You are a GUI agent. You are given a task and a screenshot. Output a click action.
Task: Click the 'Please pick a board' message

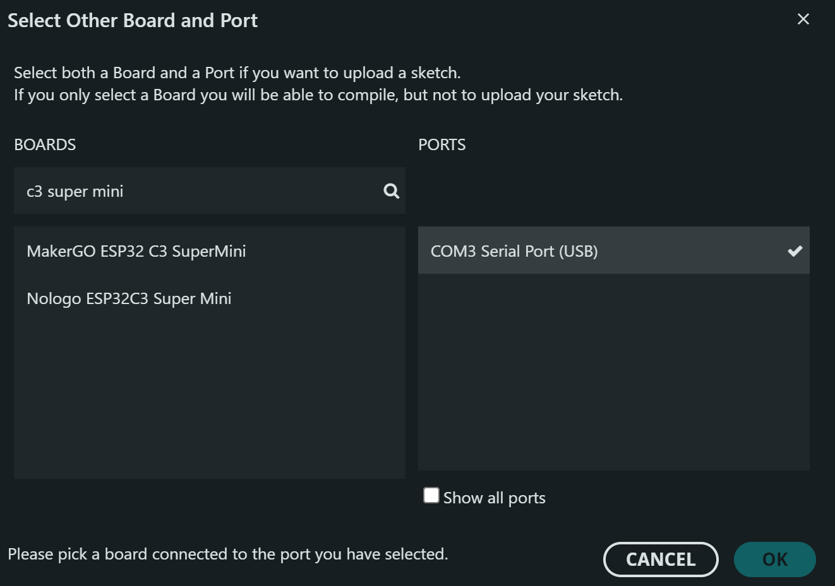coord(227,554)
